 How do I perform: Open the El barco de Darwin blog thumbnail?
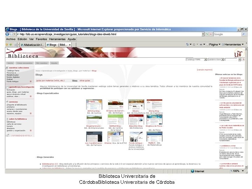click(115, 105)
